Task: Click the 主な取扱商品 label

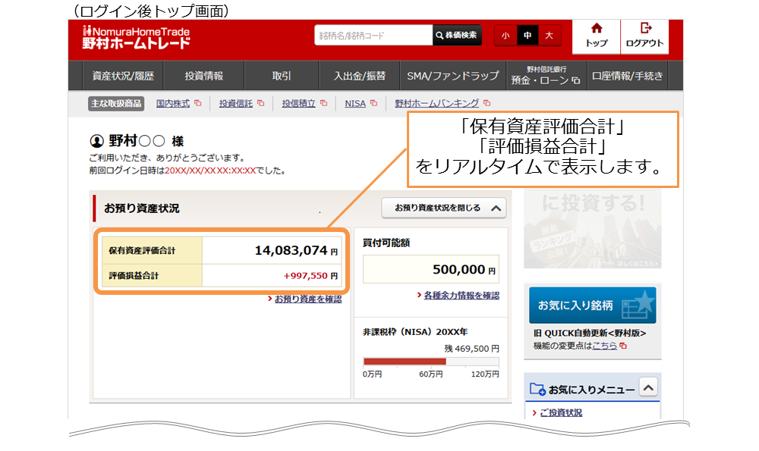Action: coord(116,103)
